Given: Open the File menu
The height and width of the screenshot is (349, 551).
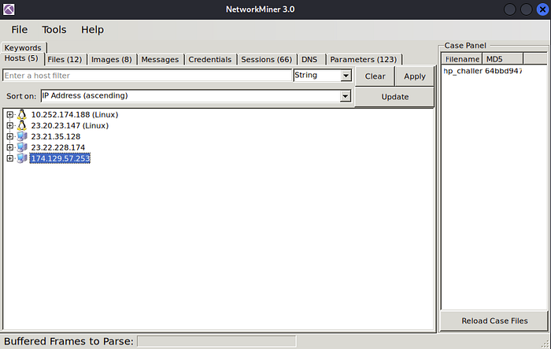Looking at the screenshot, I should click(x=20, y=30).
